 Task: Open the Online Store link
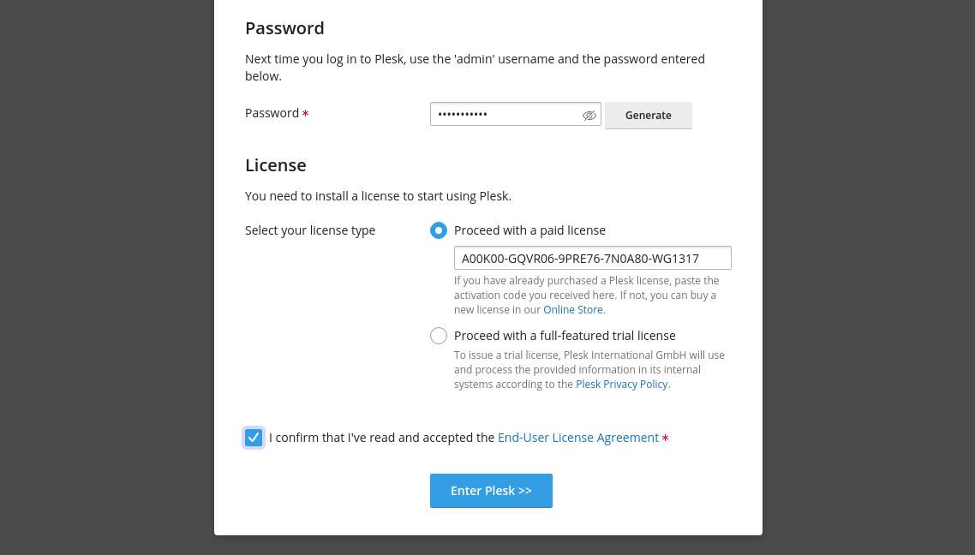click(x=572, y=309)
